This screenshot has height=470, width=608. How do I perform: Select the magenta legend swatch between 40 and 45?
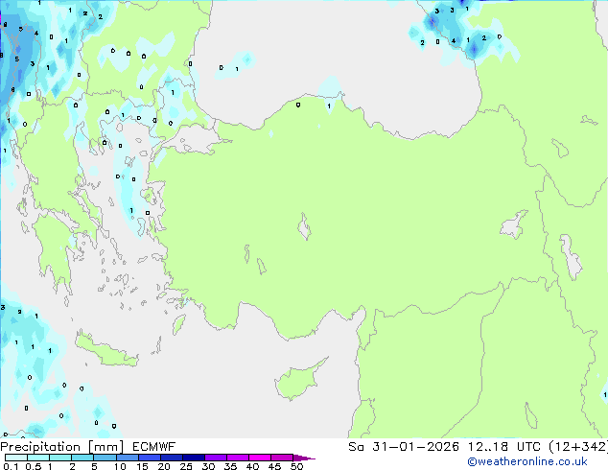click(260, 458)
